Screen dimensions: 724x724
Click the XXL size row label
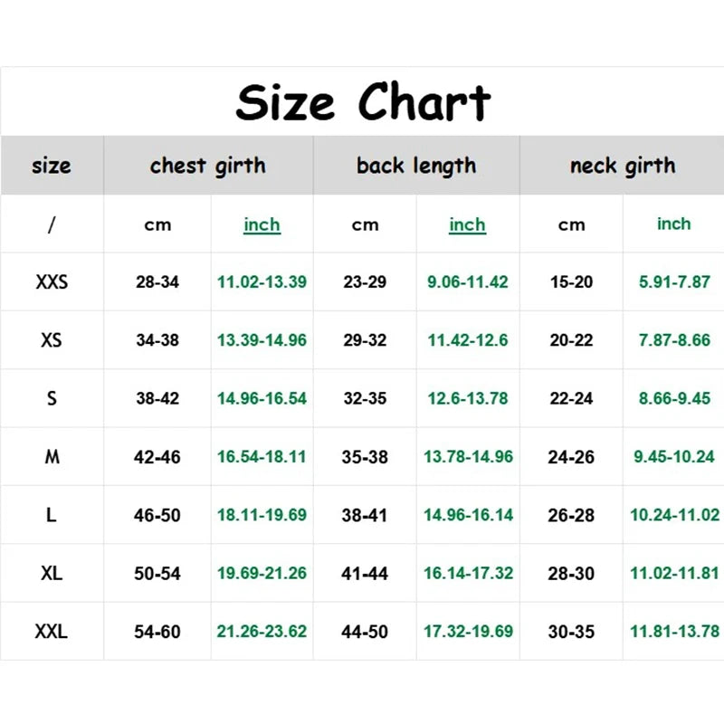pyautogui.click(x=52, y=632)
